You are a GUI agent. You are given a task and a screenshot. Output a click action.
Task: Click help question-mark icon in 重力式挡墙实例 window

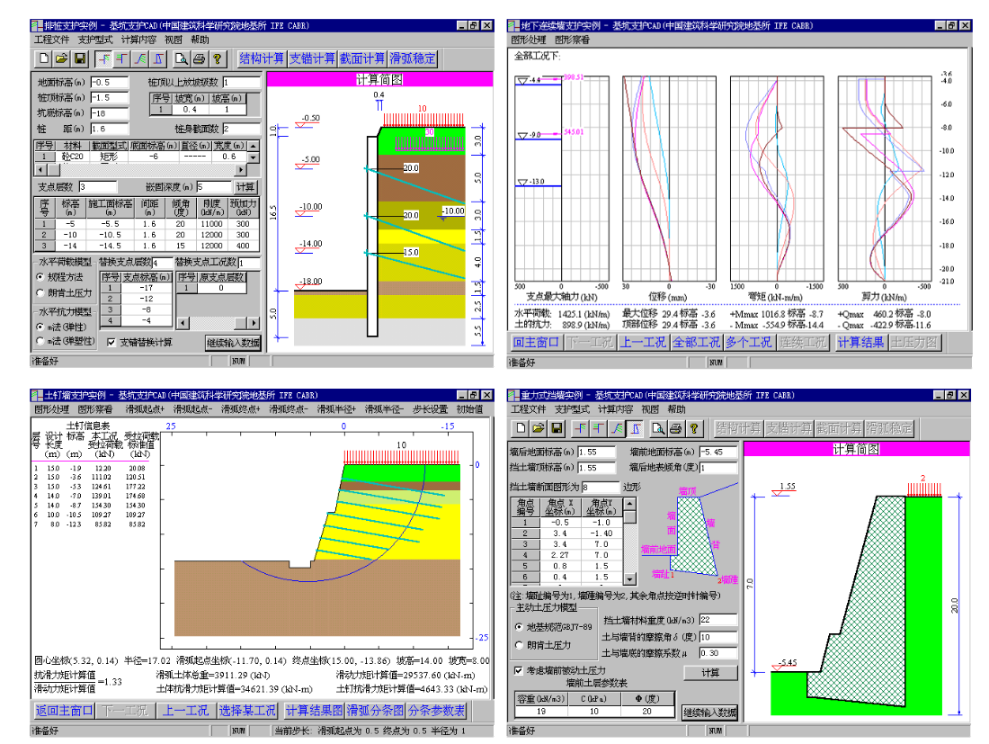(x=694, y=428)
